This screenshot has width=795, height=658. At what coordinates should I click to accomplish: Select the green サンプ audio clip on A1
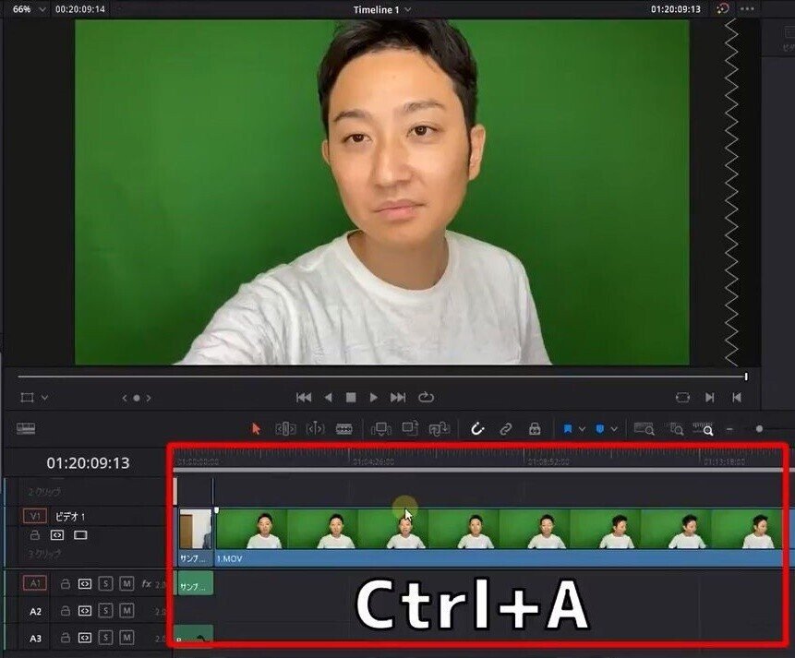tap(194, 584)
